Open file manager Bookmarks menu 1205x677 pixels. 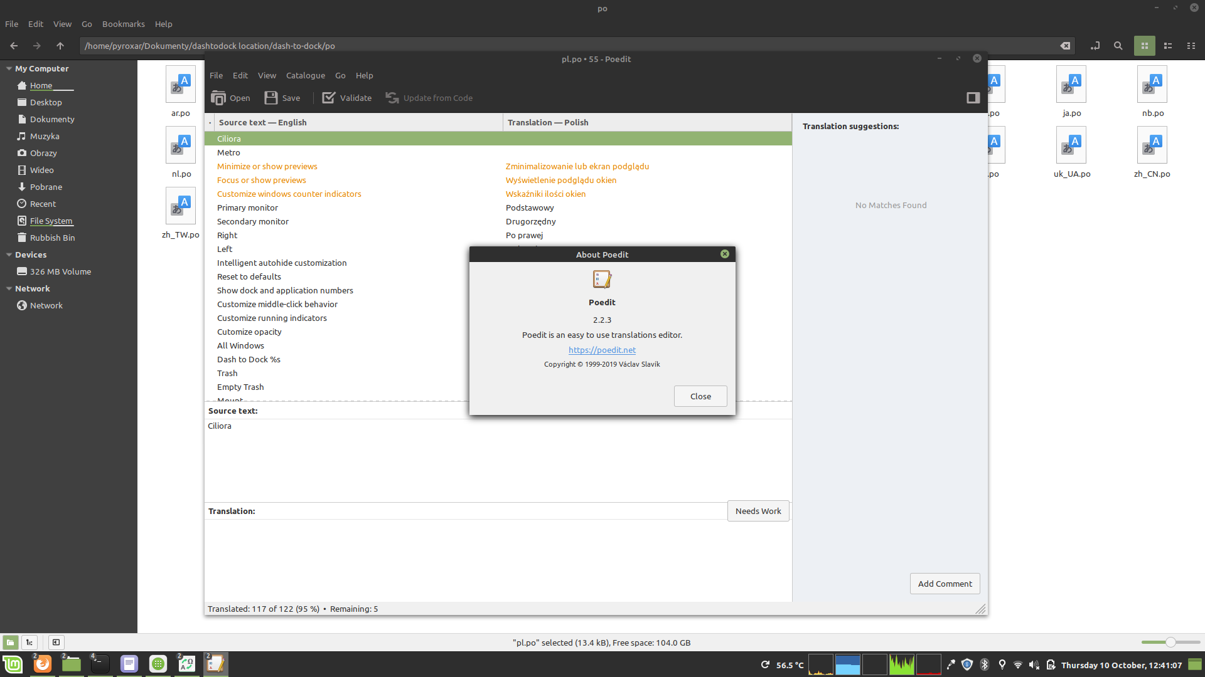point(124,24)
